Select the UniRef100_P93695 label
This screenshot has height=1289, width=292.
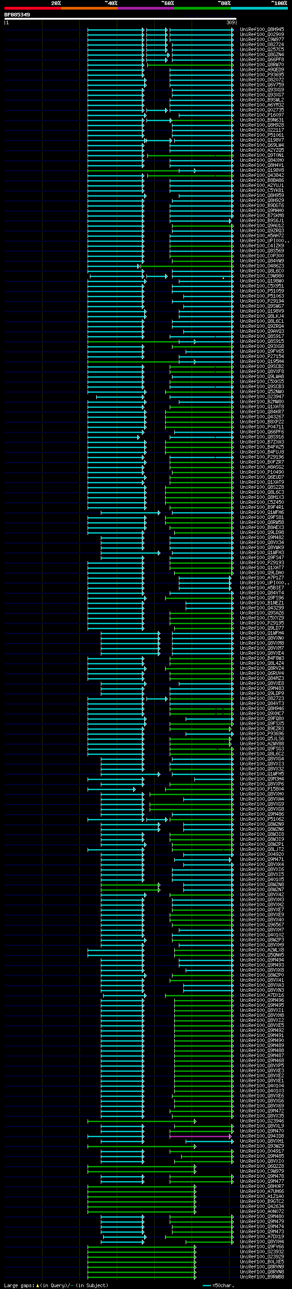[262, 75]
